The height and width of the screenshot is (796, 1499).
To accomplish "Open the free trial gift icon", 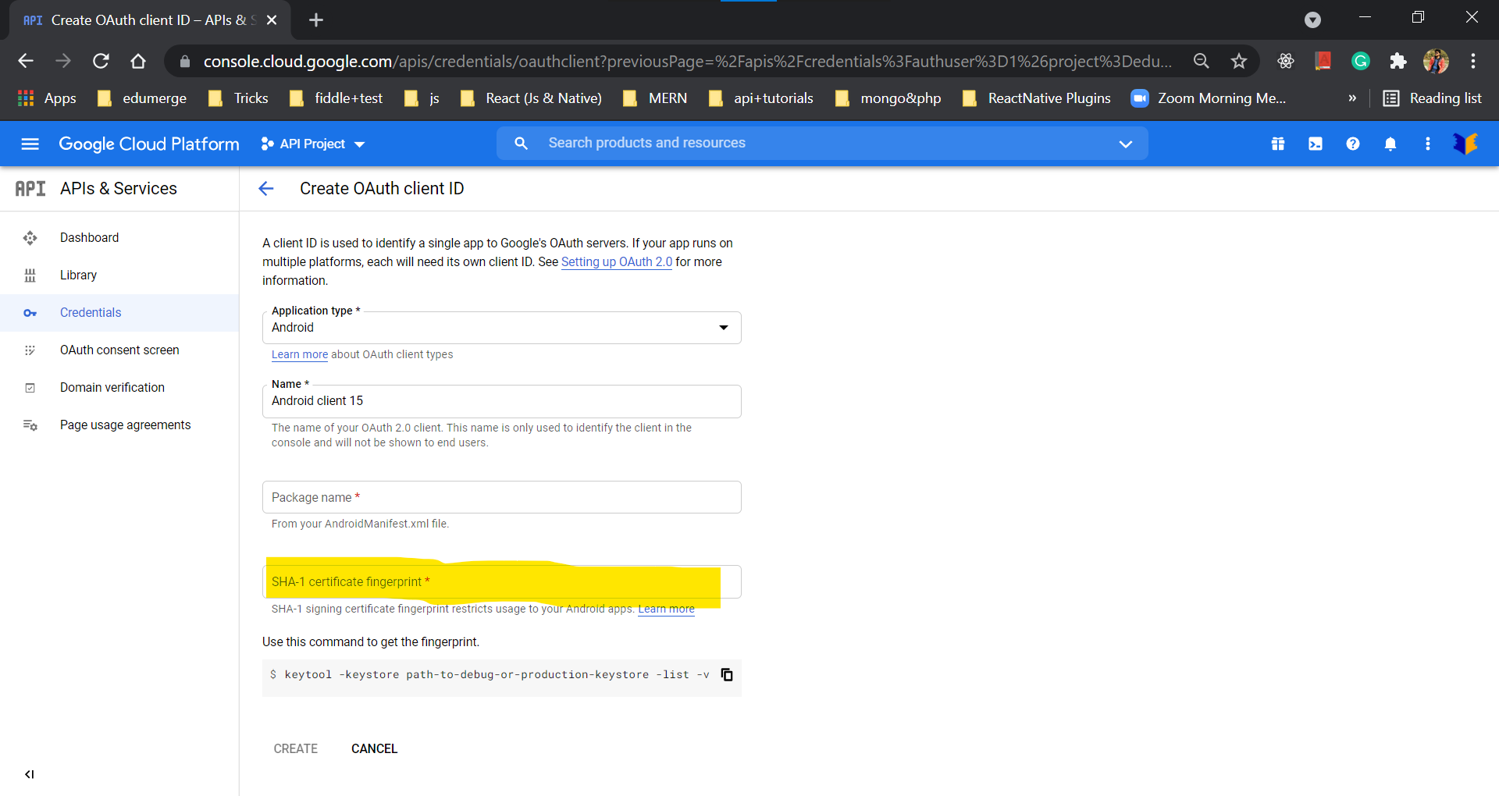I will point(1278,144).
